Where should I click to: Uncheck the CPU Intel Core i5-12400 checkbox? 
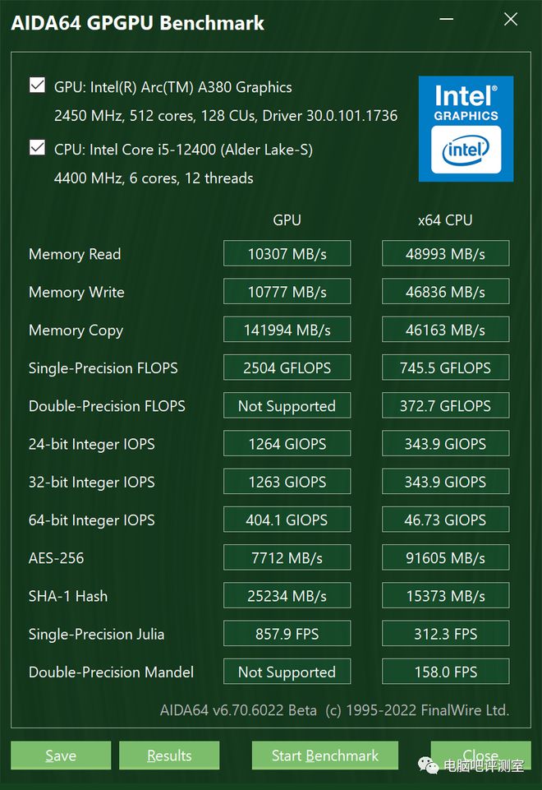37,148
